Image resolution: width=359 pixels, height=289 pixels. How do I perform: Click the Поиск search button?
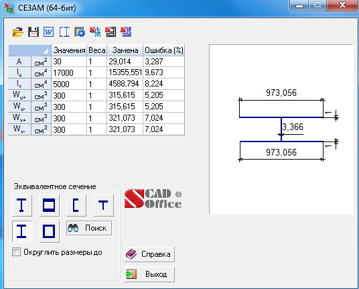[89, 228]
